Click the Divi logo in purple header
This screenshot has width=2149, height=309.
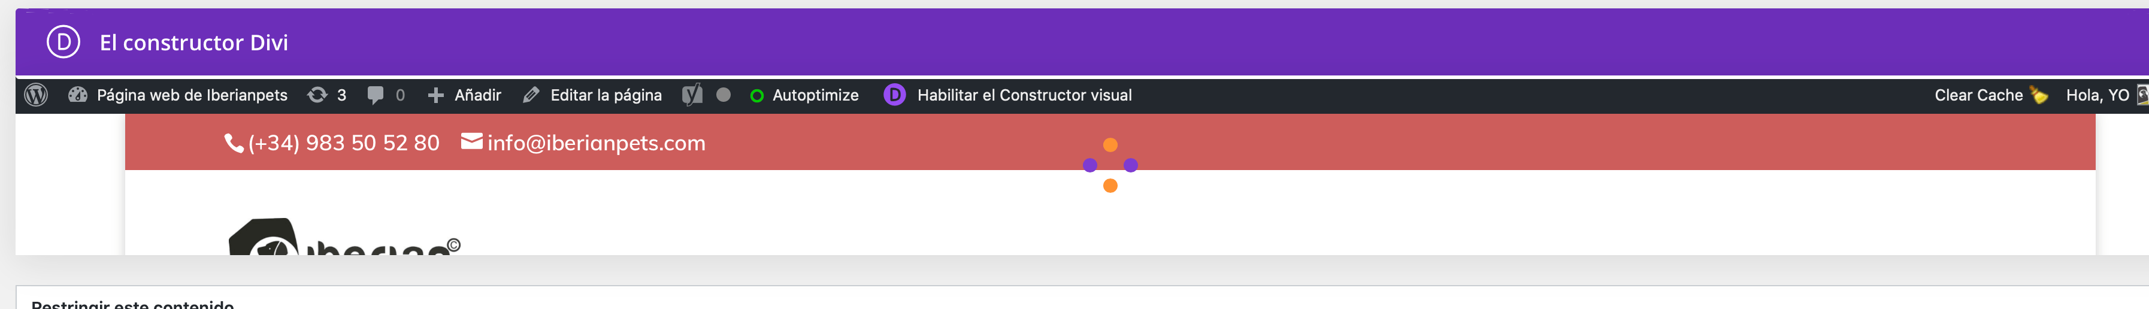click(63, 42)
